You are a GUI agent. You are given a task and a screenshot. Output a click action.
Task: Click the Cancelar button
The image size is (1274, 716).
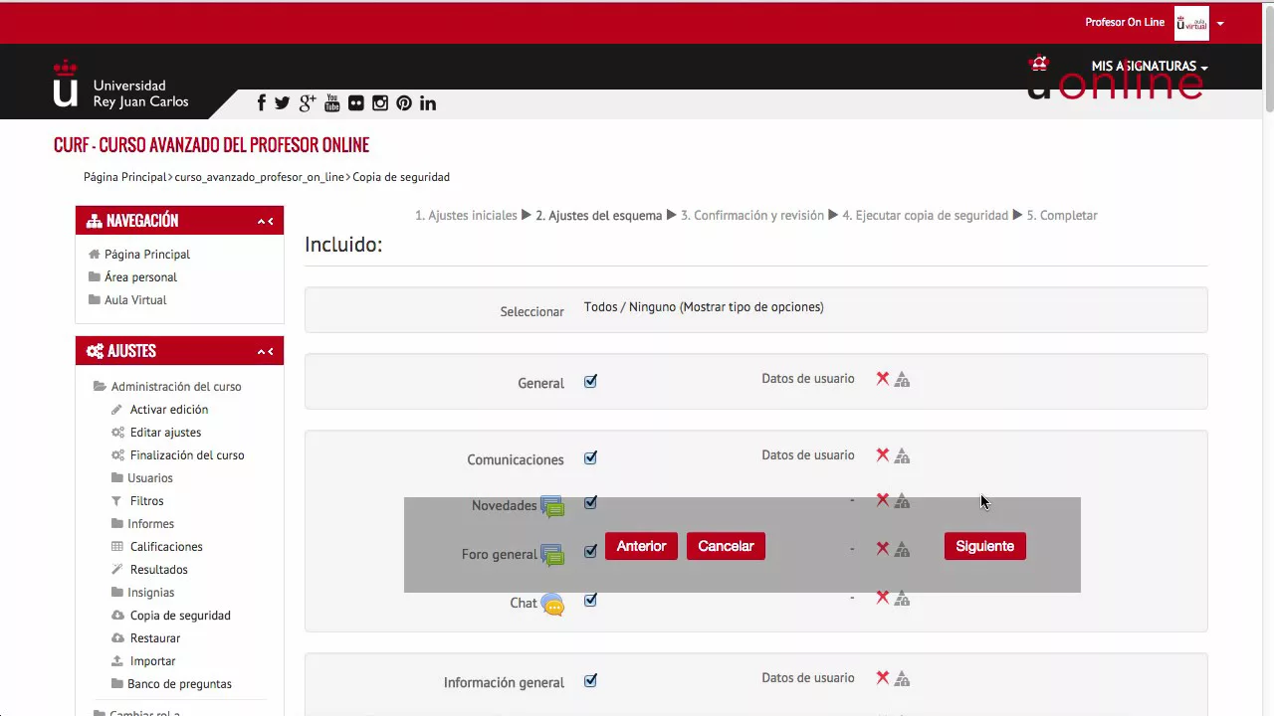point(726,546)
